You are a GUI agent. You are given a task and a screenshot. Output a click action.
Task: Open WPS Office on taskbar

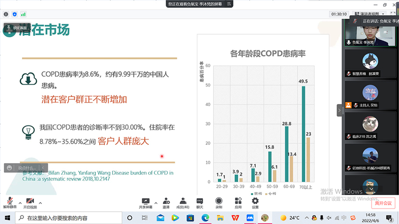235,218
